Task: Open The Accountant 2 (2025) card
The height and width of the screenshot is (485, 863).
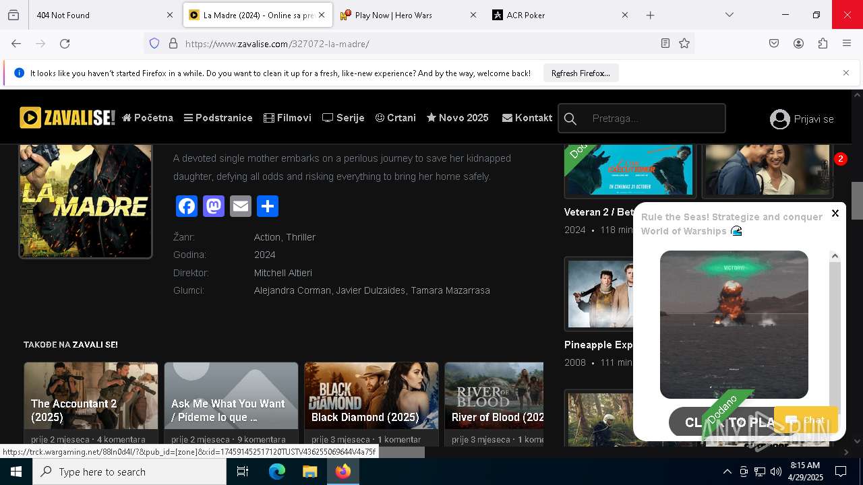Action: (91, 404)
